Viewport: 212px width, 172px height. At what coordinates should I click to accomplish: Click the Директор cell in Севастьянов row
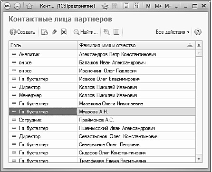point(43,136)
